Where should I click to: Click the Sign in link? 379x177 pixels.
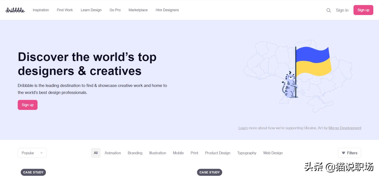tap(342, 10)
